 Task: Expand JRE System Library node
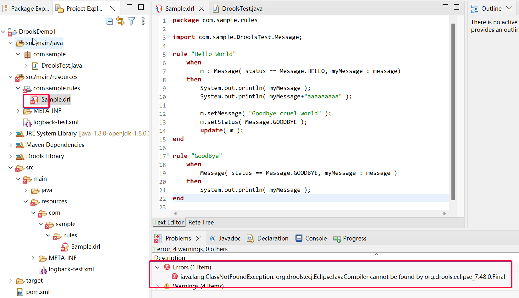(11, 134)
